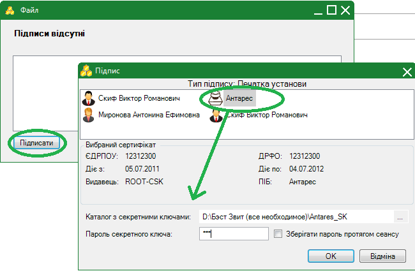Click the person icon of Скиф Виктор Романович under Антарес

215,115
